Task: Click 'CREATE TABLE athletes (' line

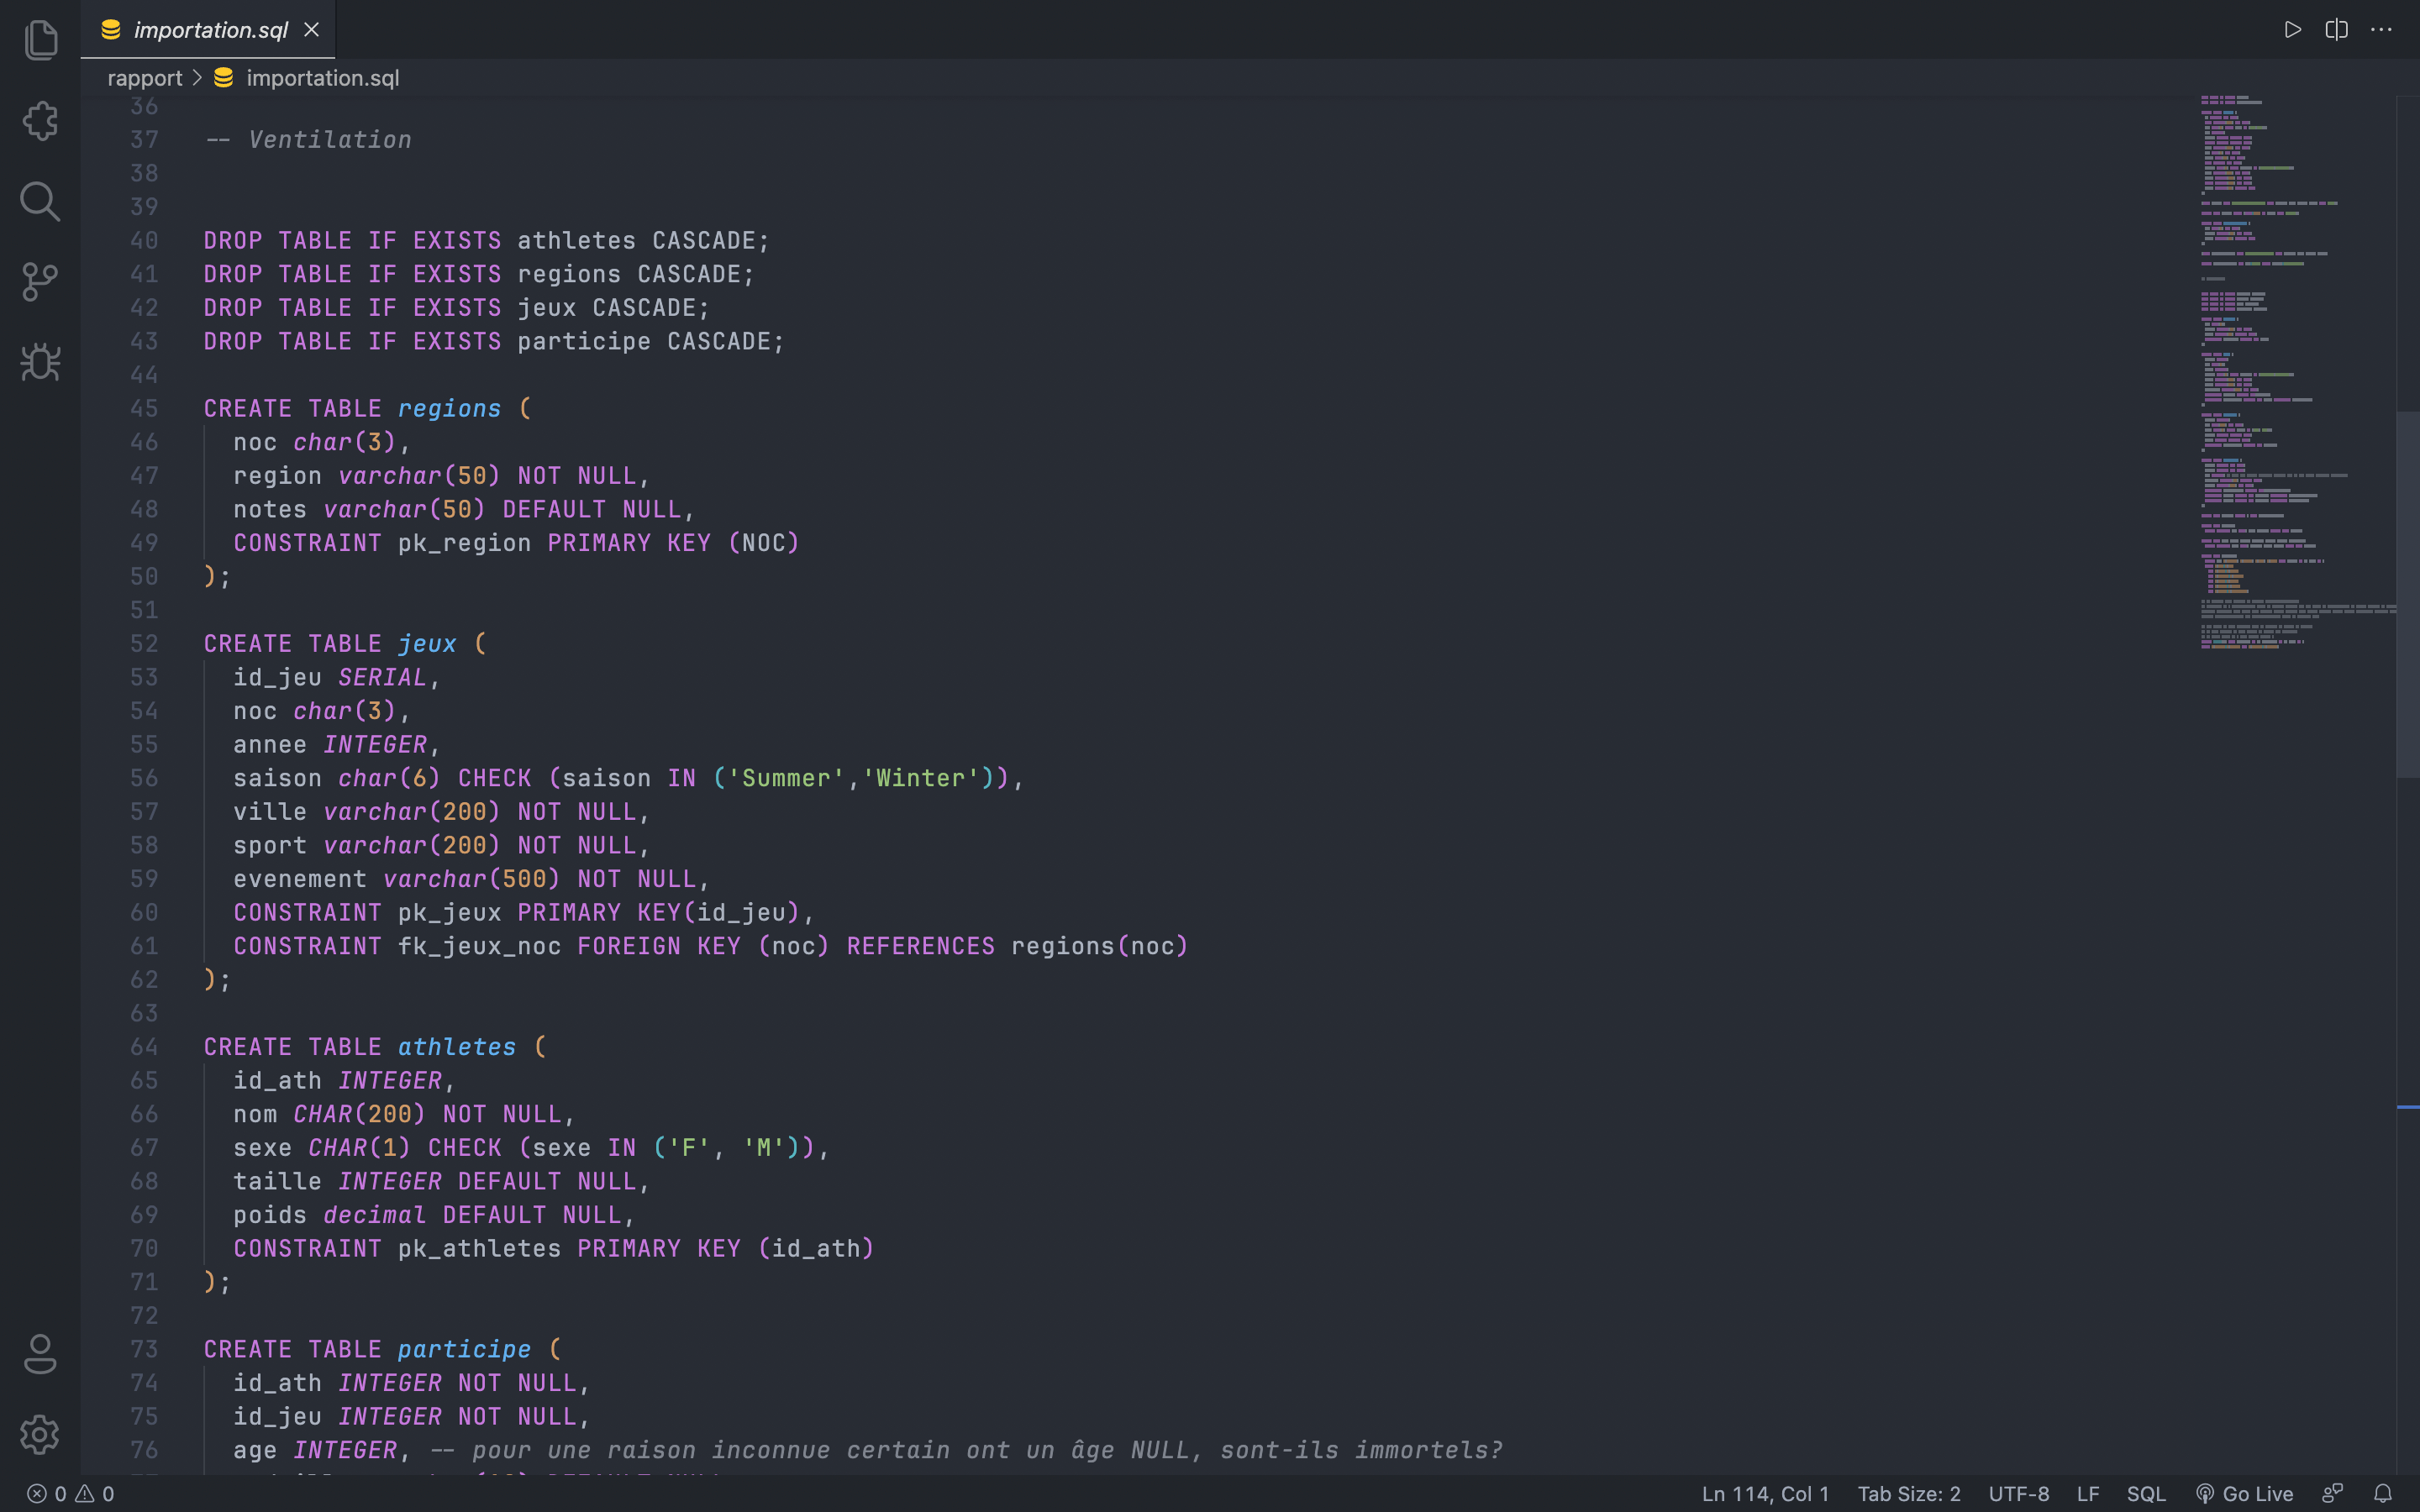Action: pyautogui.click(x=376, y=1047)
